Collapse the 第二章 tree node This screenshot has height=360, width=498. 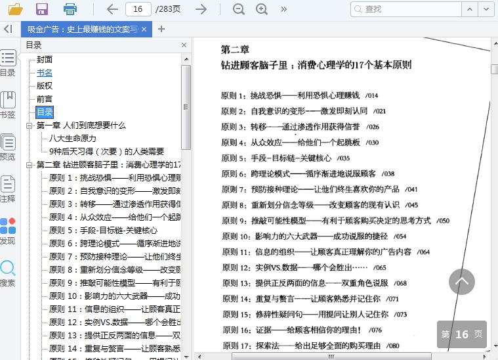29,165
